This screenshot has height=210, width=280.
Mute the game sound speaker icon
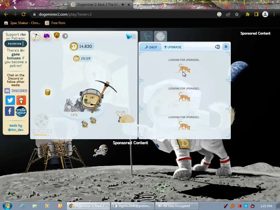click(x=217, y=47)
